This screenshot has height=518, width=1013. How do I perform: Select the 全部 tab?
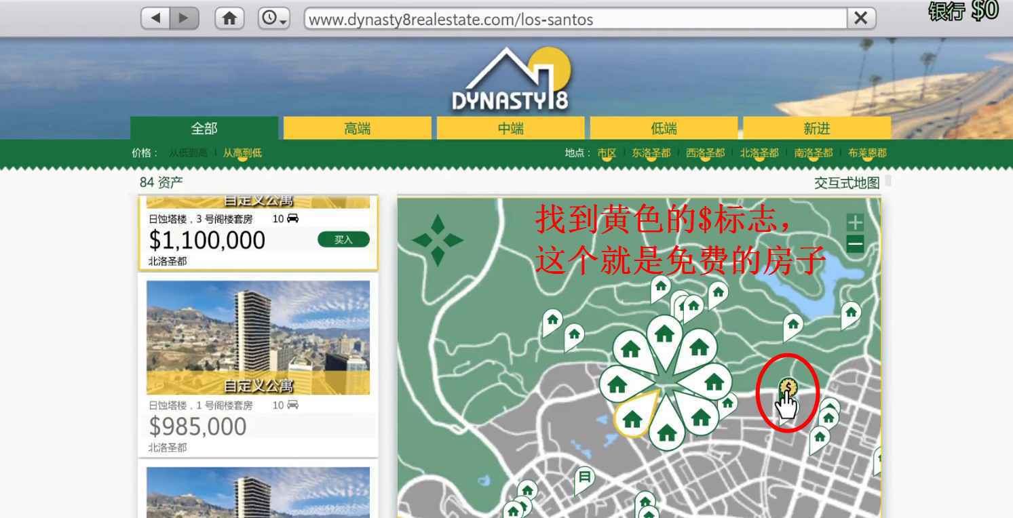coord(204,128)
